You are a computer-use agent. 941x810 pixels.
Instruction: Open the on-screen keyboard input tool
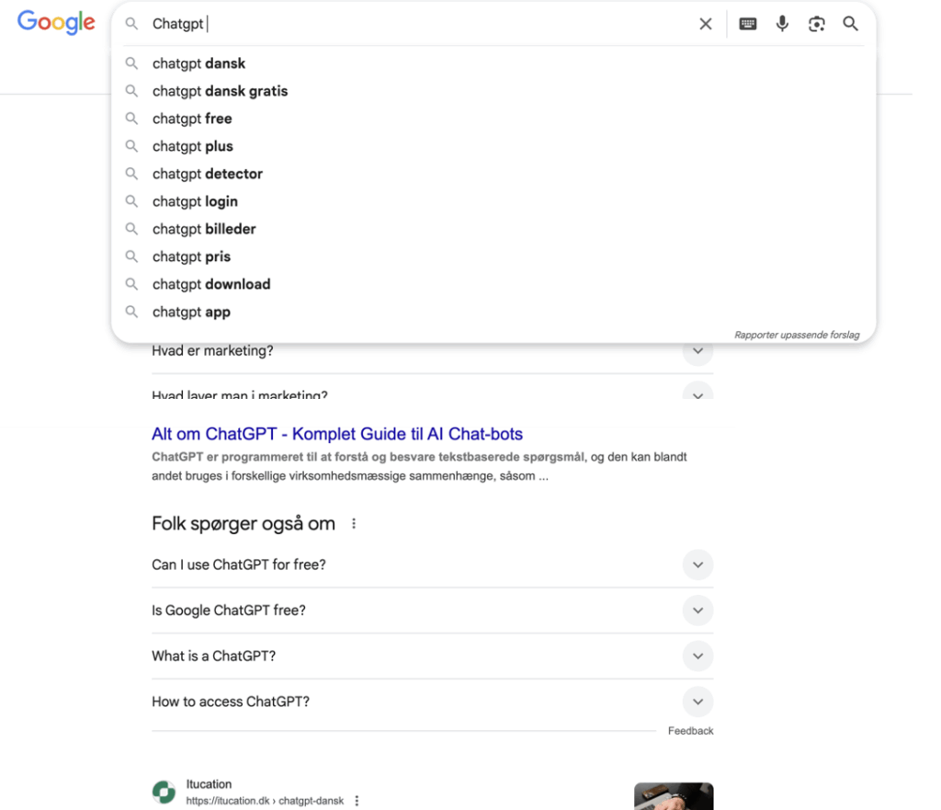[x=748, y=24]
